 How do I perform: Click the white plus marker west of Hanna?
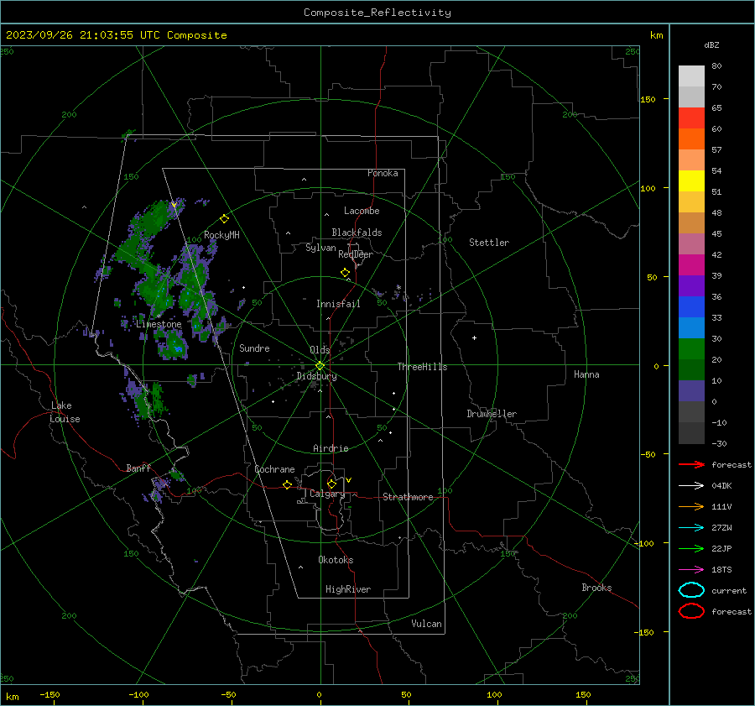(474, 337)
